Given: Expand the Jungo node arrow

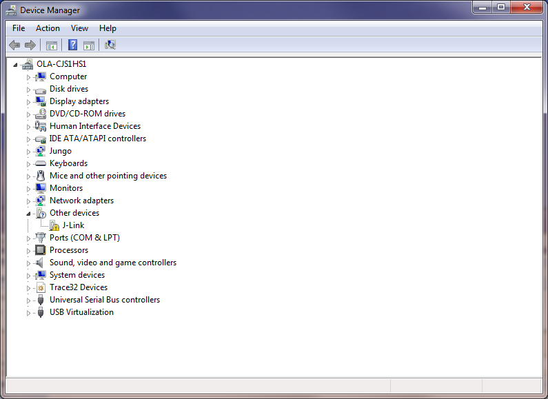Looking at the screenshot, I should pyautogui.click(x=28, y=152).
